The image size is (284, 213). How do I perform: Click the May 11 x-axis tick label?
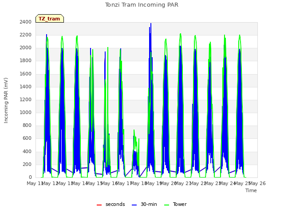click(35, 184)
